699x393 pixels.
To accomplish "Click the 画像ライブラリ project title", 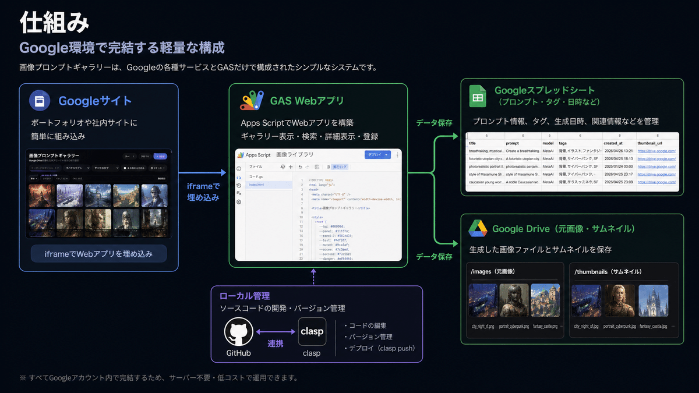I will pyautogui.click(x=294, y=155).
